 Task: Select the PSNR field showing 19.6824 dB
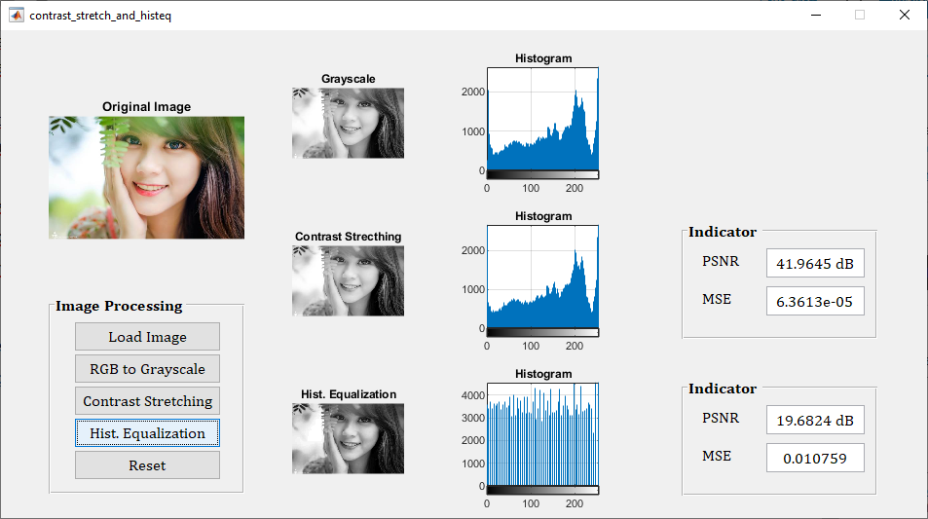pos(815,420)
